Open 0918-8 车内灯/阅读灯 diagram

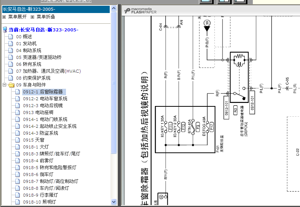tap(46, 188)
